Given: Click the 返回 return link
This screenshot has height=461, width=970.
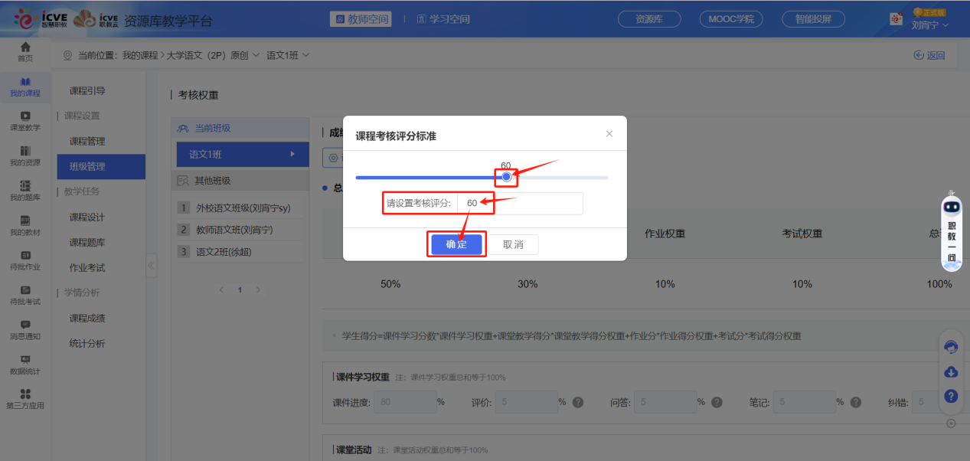Looking at the screenshot, I should [929, 54].
